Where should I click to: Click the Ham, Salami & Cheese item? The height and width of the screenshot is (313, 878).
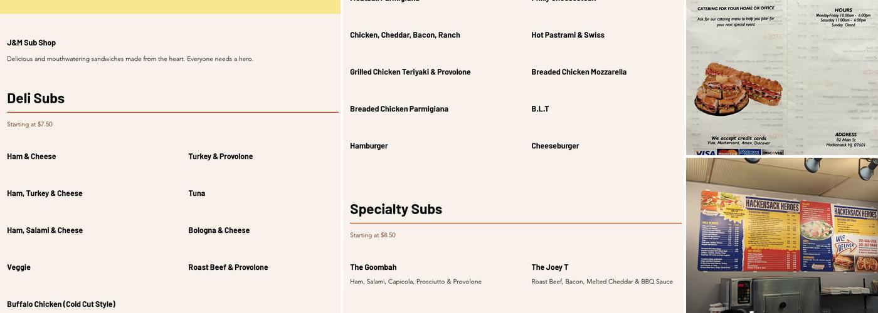tap(45, 230)
